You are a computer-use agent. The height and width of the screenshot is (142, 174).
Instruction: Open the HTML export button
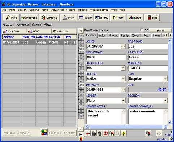click(x=102, y=18)
